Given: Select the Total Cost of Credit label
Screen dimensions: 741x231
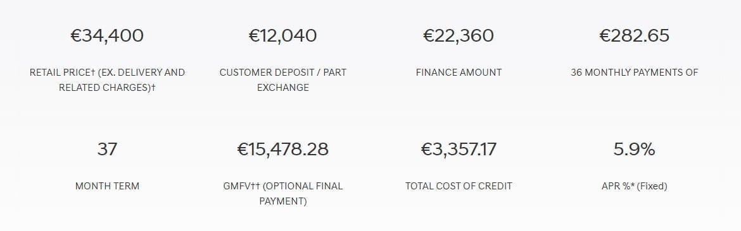Looking at the screenshot, I should pyautogui.click(x=459, y=186).
